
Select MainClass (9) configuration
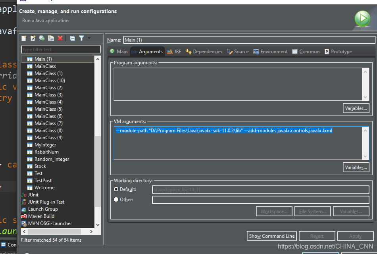pos(48,138)
